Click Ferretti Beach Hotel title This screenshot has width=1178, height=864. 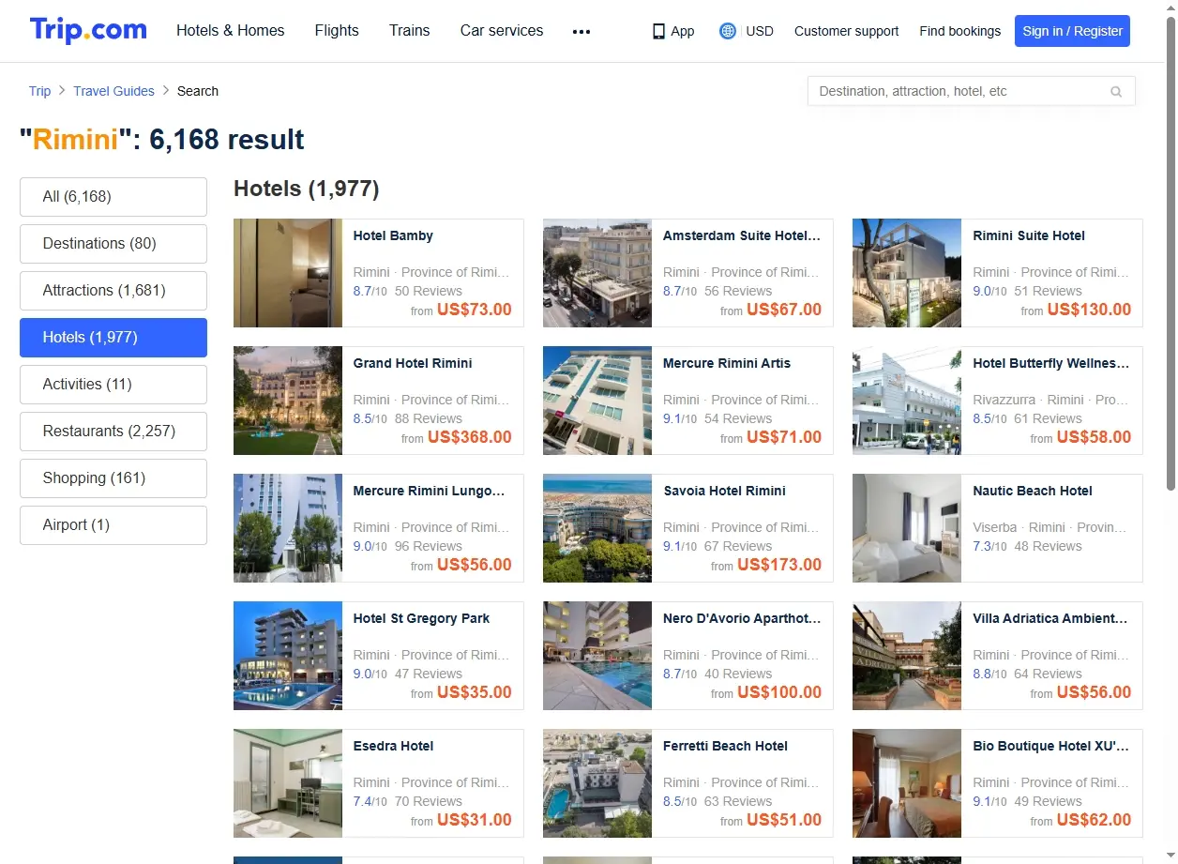click(725, 746)
